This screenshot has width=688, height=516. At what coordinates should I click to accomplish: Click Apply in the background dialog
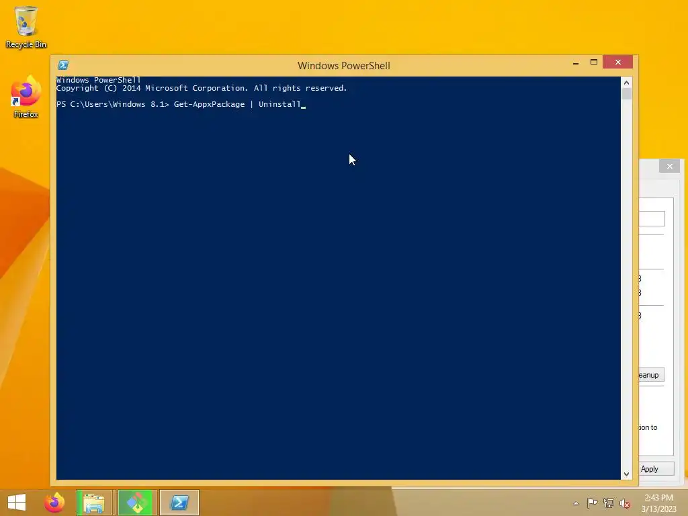pos(656,469)
